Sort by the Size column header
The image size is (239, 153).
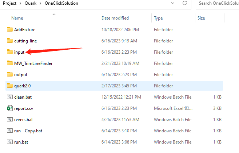click(x=201, y=18)
